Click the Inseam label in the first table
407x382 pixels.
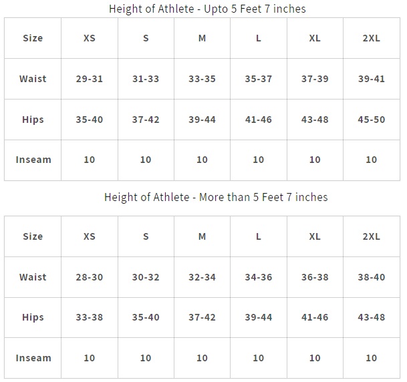pyautogui.click(x=33, y=160)
